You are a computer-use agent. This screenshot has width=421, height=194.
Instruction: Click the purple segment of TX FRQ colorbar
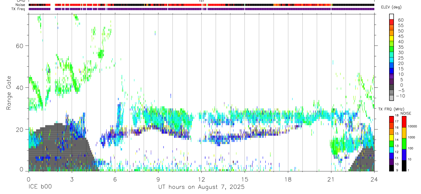click(392, 162)
